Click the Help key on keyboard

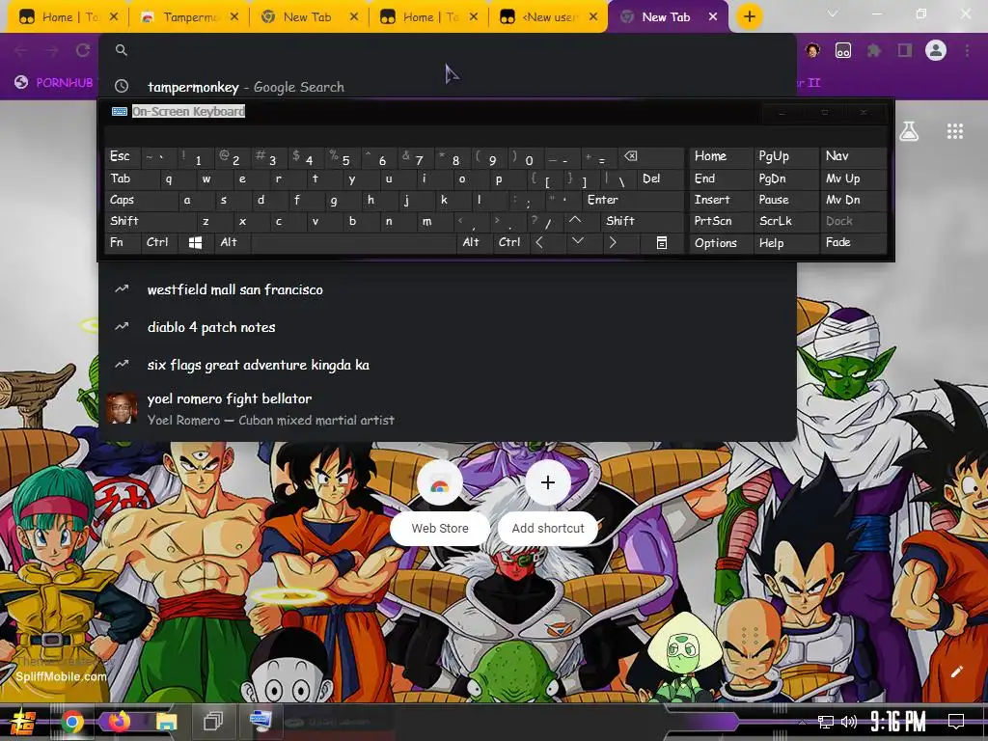(x=785, y=242)
